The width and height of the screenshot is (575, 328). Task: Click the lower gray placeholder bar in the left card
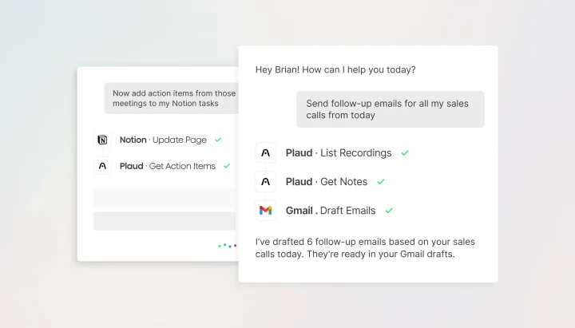coord(165,220)
